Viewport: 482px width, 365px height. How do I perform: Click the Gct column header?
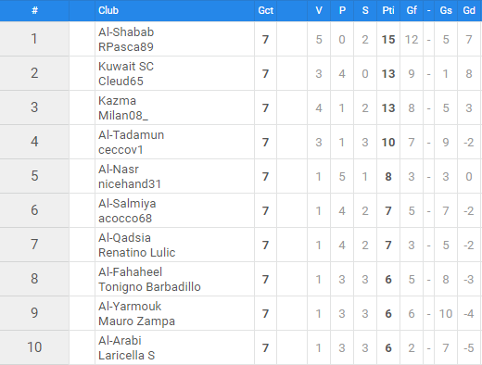coord(266,10)
